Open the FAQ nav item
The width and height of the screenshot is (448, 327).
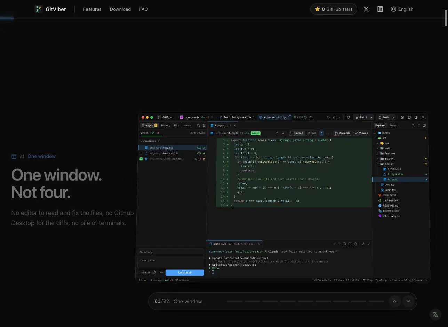143,9
